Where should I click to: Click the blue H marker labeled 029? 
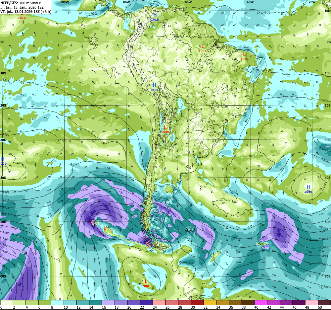(3, 159)
